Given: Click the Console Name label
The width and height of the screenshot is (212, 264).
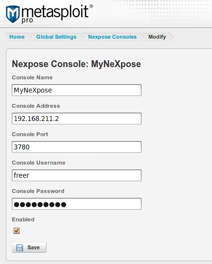Looking at the screenshot, I should tap(32, 77).
